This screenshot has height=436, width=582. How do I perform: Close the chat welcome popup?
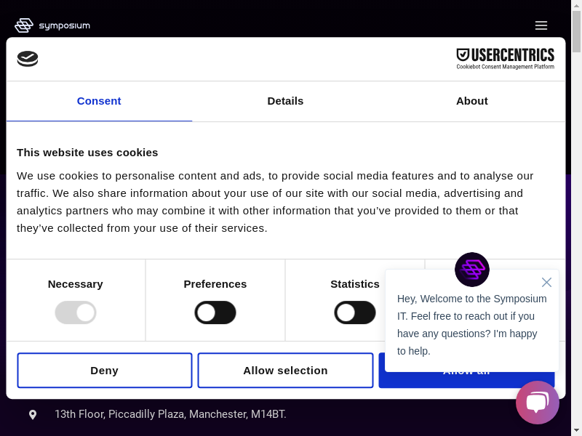[x=546, y=282]
